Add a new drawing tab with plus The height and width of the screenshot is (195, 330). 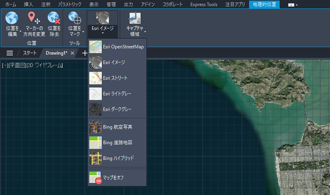(x=84, y=53)
